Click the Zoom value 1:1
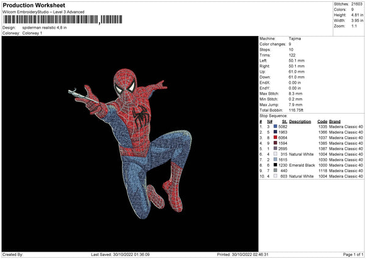The height and width of the screenshot is (259, 366). (x=354, y=26)
